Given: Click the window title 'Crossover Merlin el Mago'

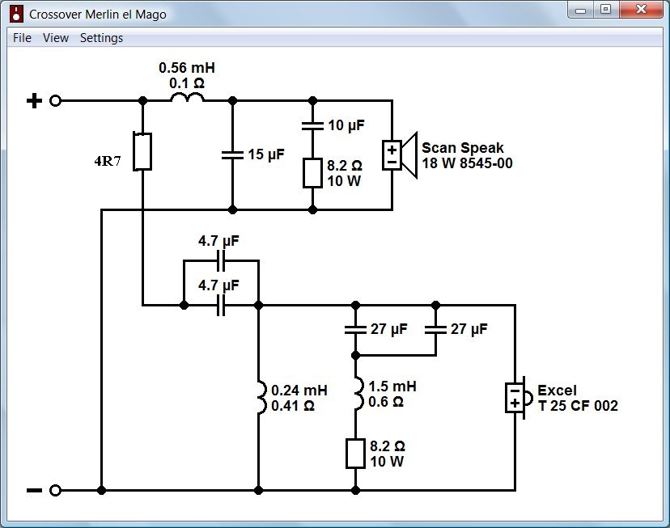Looking at the screenshot, I should point(97,15).
